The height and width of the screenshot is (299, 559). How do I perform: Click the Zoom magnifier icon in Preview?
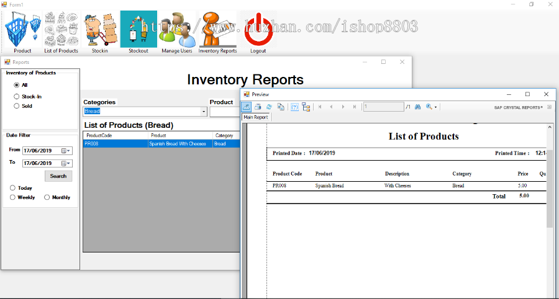click(429, 107)
